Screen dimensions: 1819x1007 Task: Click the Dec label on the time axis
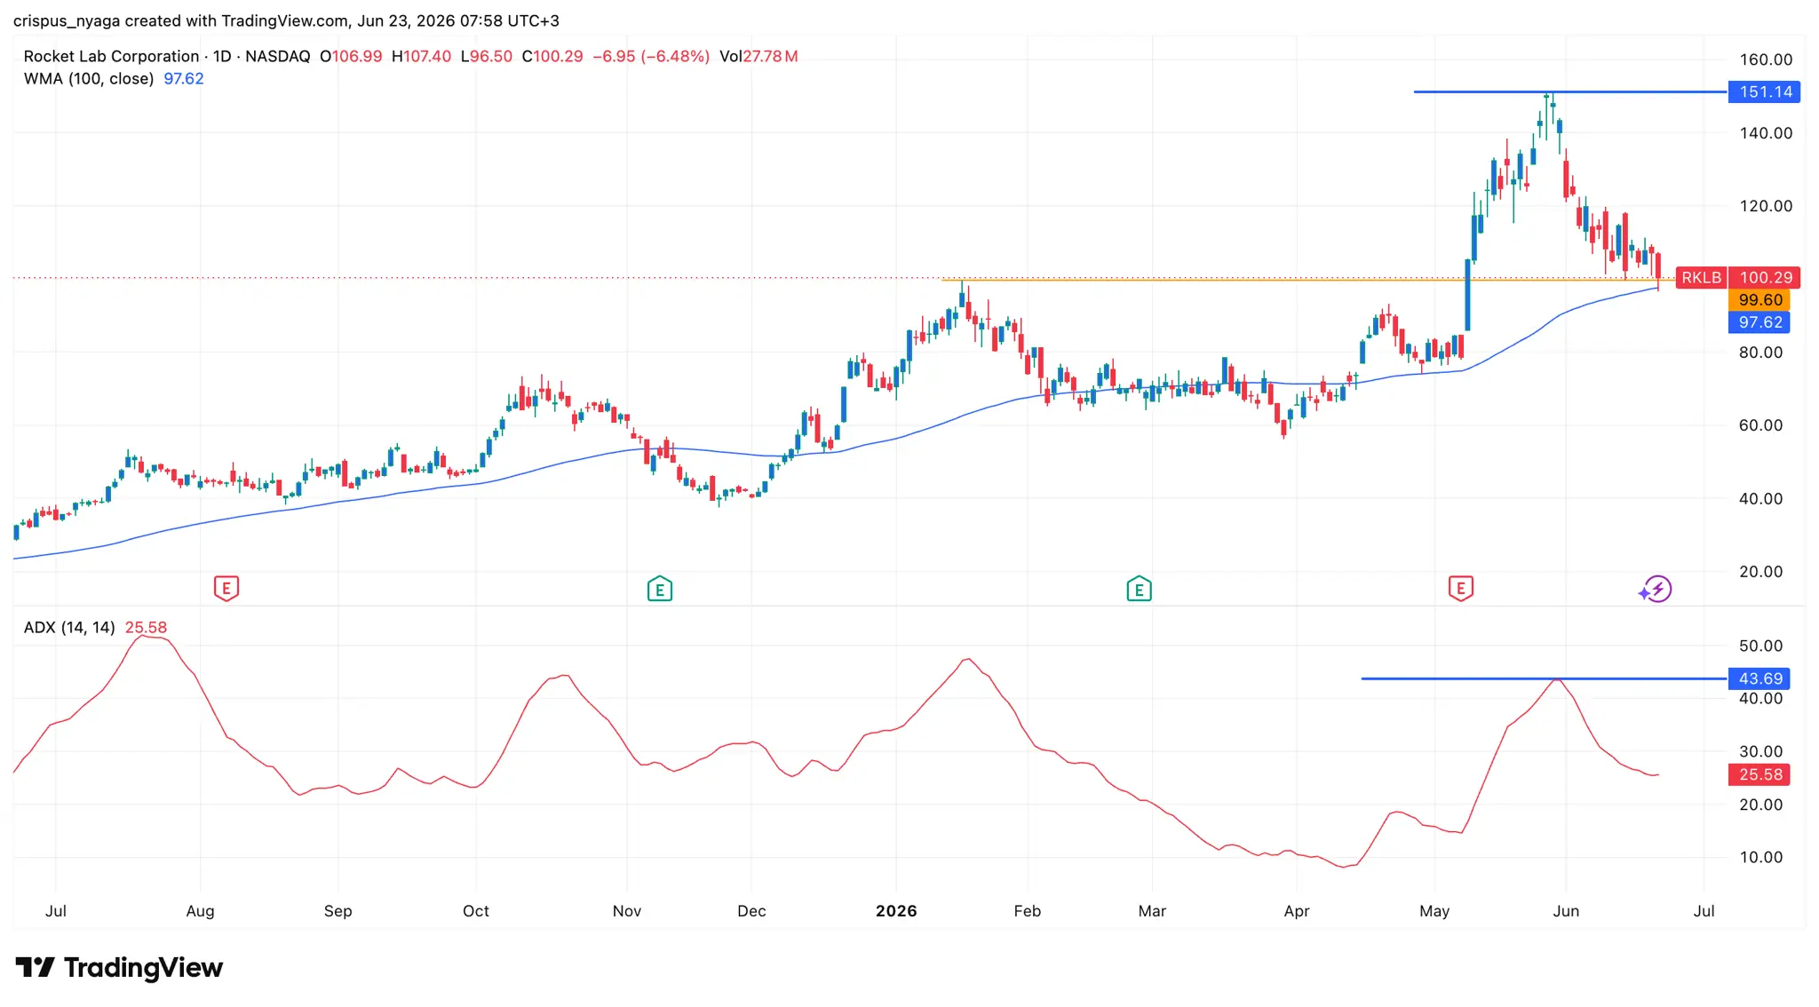coord(751,910)
